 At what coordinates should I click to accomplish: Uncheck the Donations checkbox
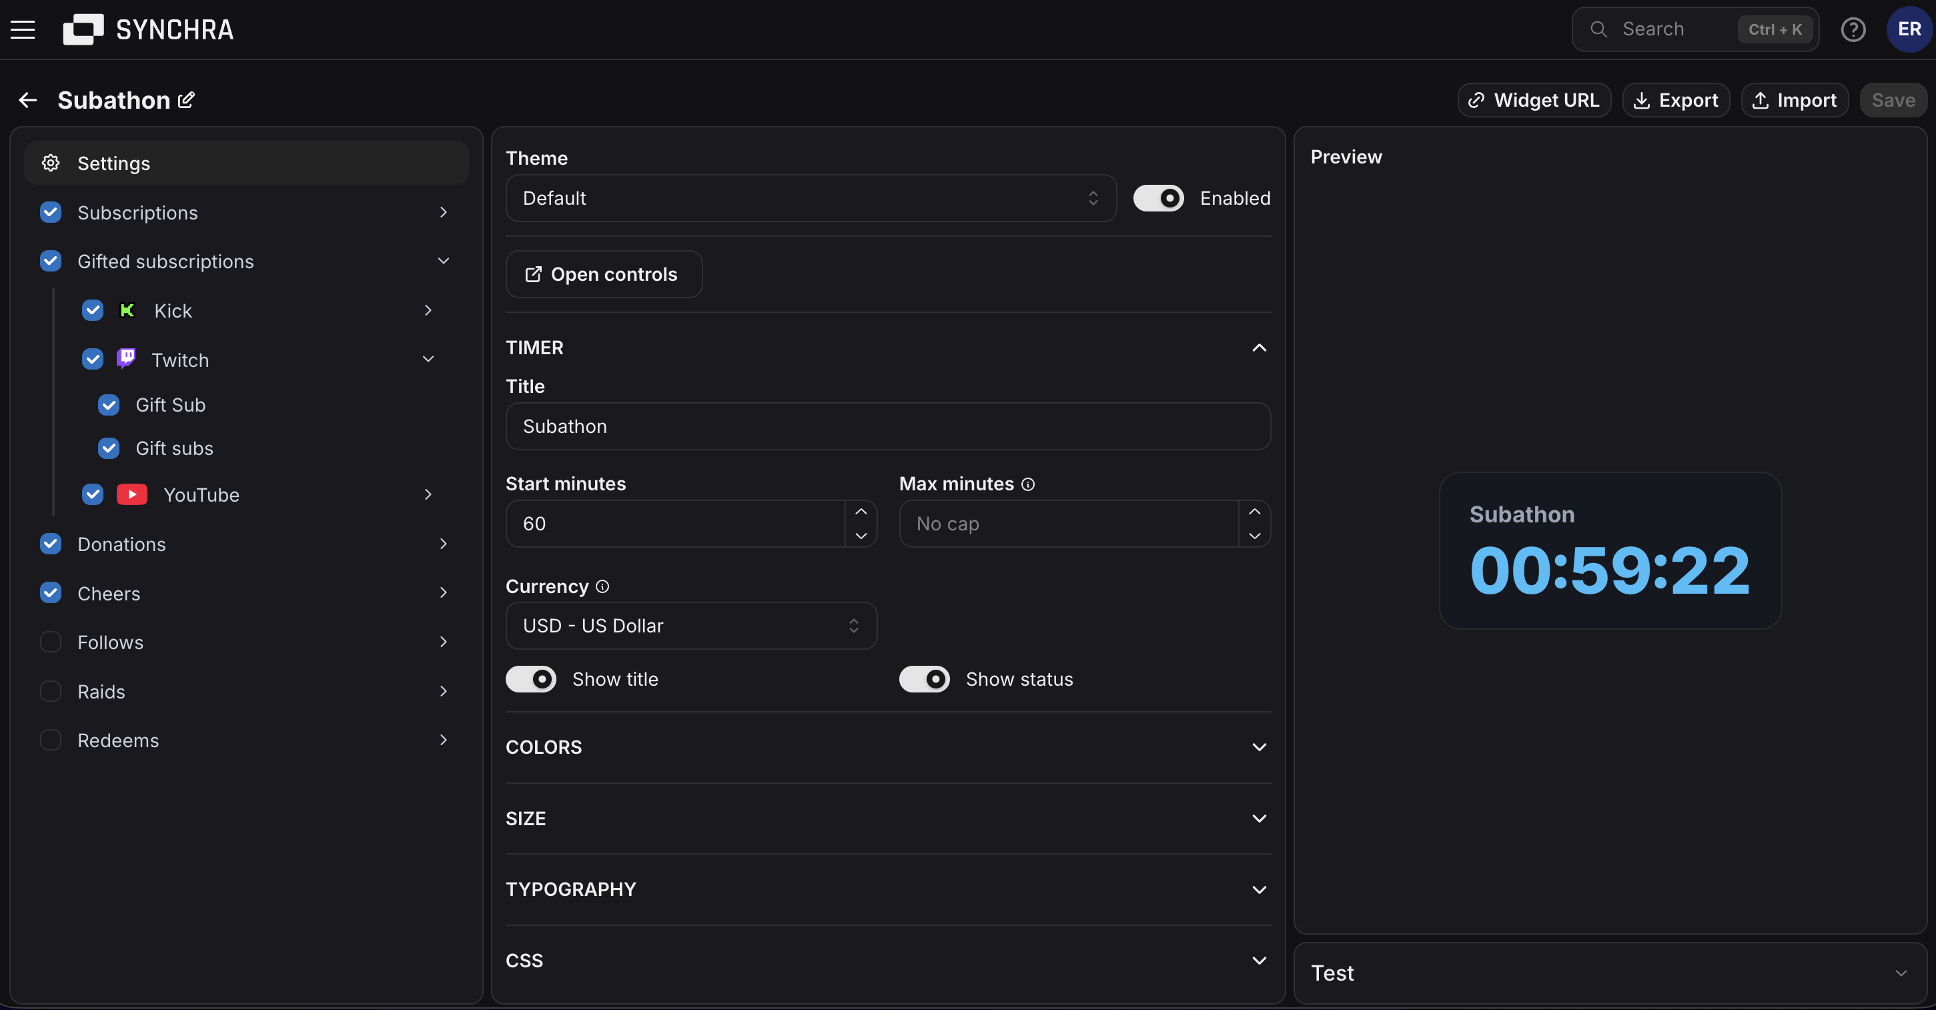(x=50, y=544)
